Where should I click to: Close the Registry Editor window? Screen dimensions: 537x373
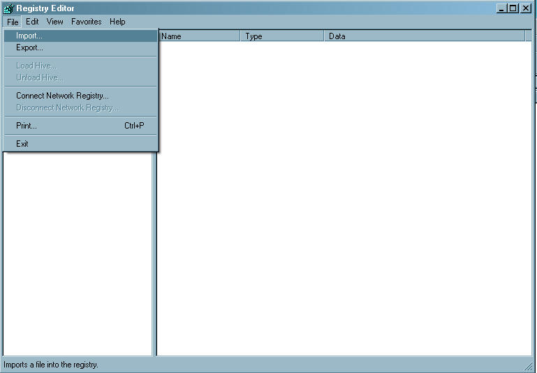coord(526,8)
